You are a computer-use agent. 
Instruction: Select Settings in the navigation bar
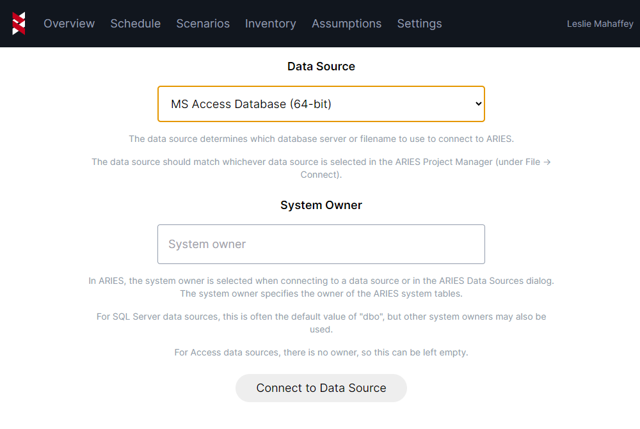tap(419, 24)
